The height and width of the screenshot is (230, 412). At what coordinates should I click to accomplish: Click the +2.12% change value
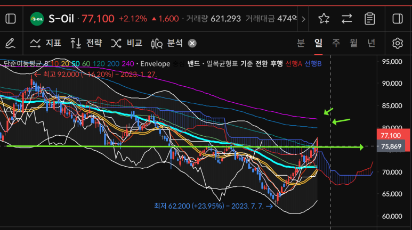click(133, 19)
